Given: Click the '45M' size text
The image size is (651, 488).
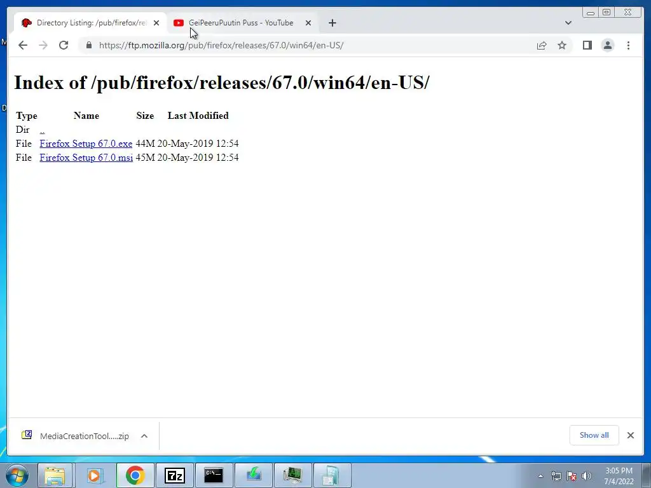Looking at the screenshot, I should coord(145,158).
